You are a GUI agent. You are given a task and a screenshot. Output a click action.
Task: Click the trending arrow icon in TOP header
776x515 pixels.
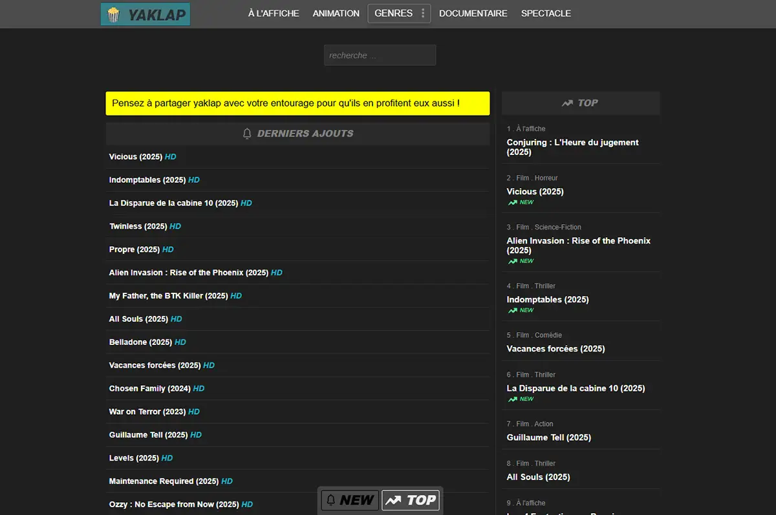[567, 103]
